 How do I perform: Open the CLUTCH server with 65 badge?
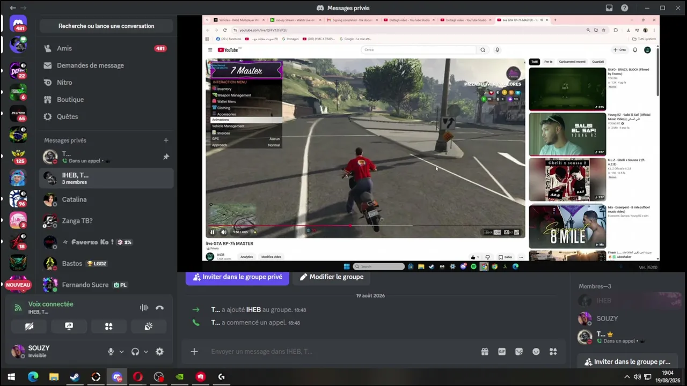tap(18, 113)
